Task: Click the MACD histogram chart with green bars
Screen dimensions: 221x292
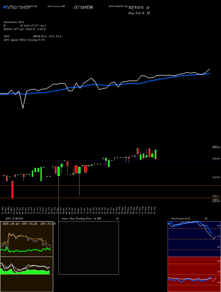Action: pyautogui.click(x=27, y=274)
